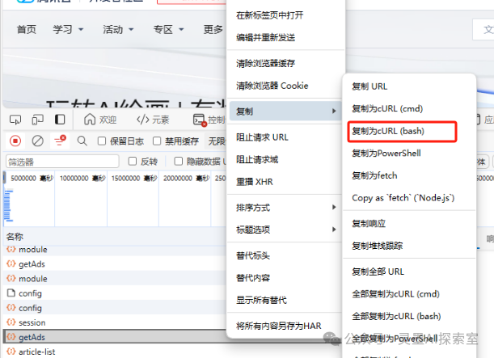Click the record network log button
The image size is (494, 358).
15,141
